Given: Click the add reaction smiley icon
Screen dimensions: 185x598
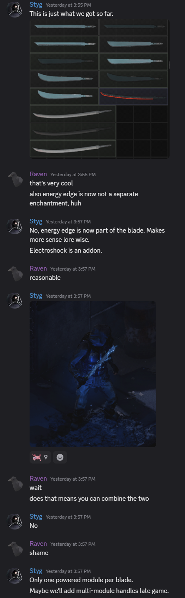Looking at the screenshot, I should coord(60,457).
